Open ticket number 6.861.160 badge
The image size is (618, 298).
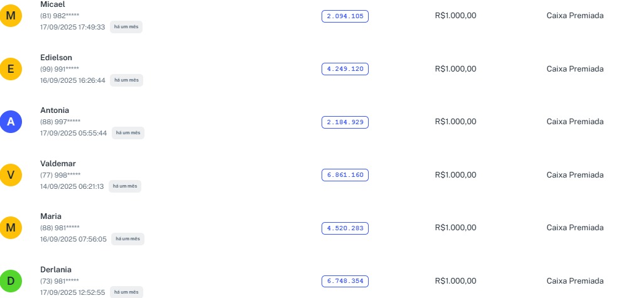coord(345,175)
